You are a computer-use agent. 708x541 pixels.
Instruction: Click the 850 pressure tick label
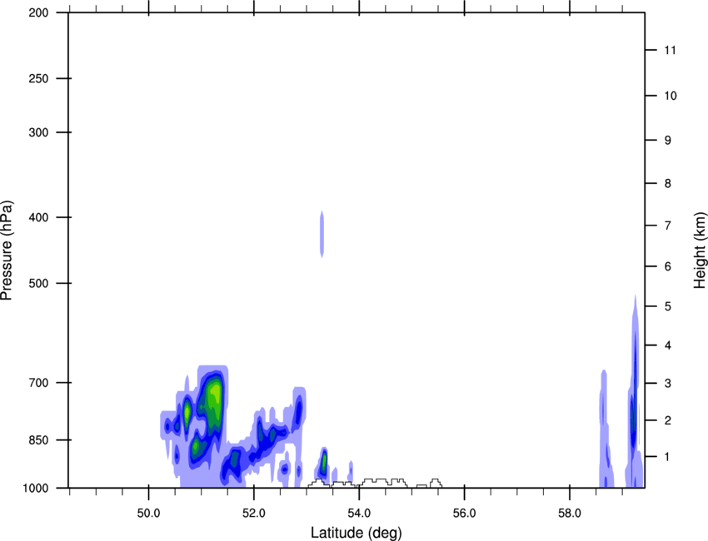coord(37,440)
